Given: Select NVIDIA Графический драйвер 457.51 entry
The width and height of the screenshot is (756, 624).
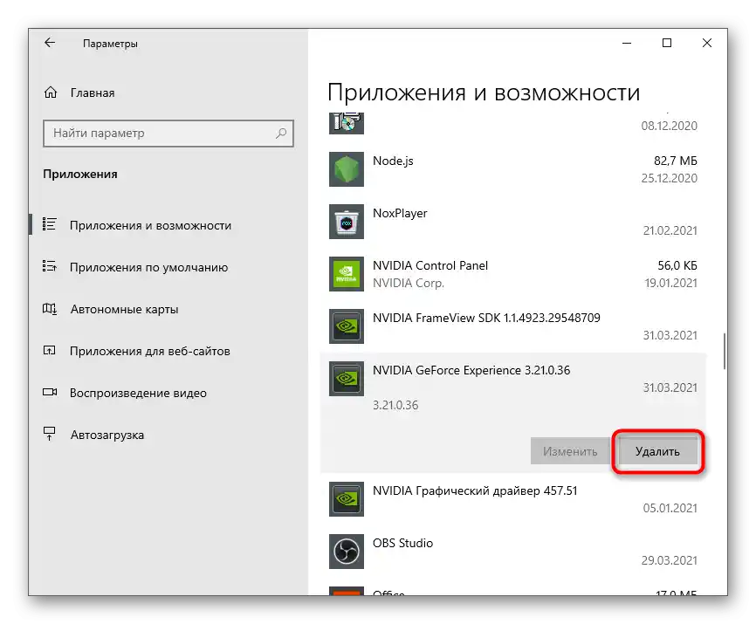Looking at the screenshot, I should tap(513, 499).
